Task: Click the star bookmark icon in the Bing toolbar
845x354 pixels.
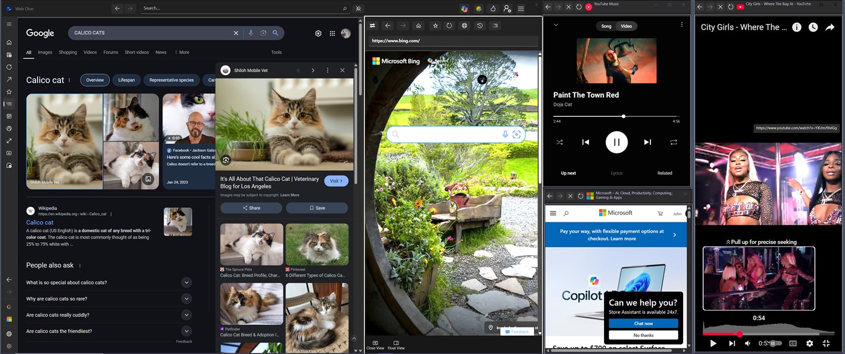Action: pyautogui.click(x=435, y=26)
